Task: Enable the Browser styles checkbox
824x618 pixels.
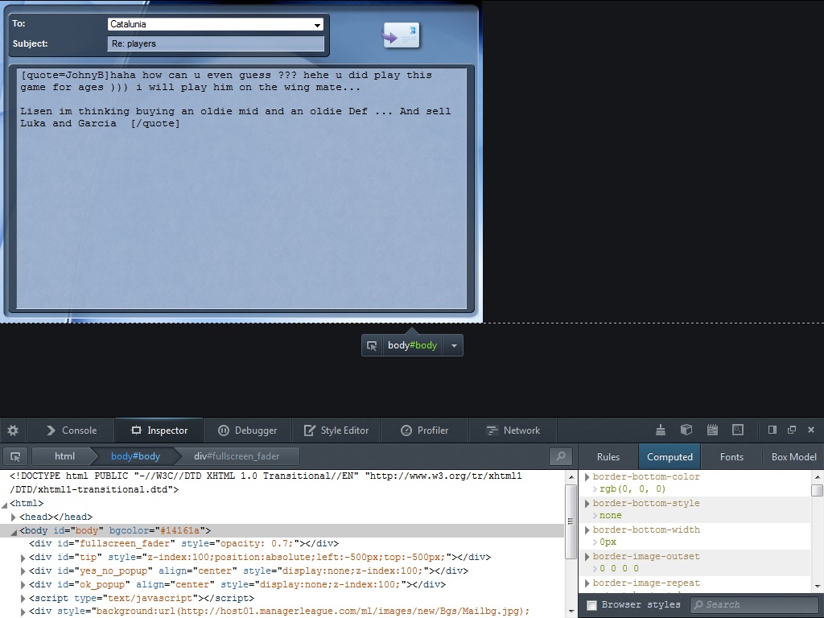Action: tap(591, 605)
